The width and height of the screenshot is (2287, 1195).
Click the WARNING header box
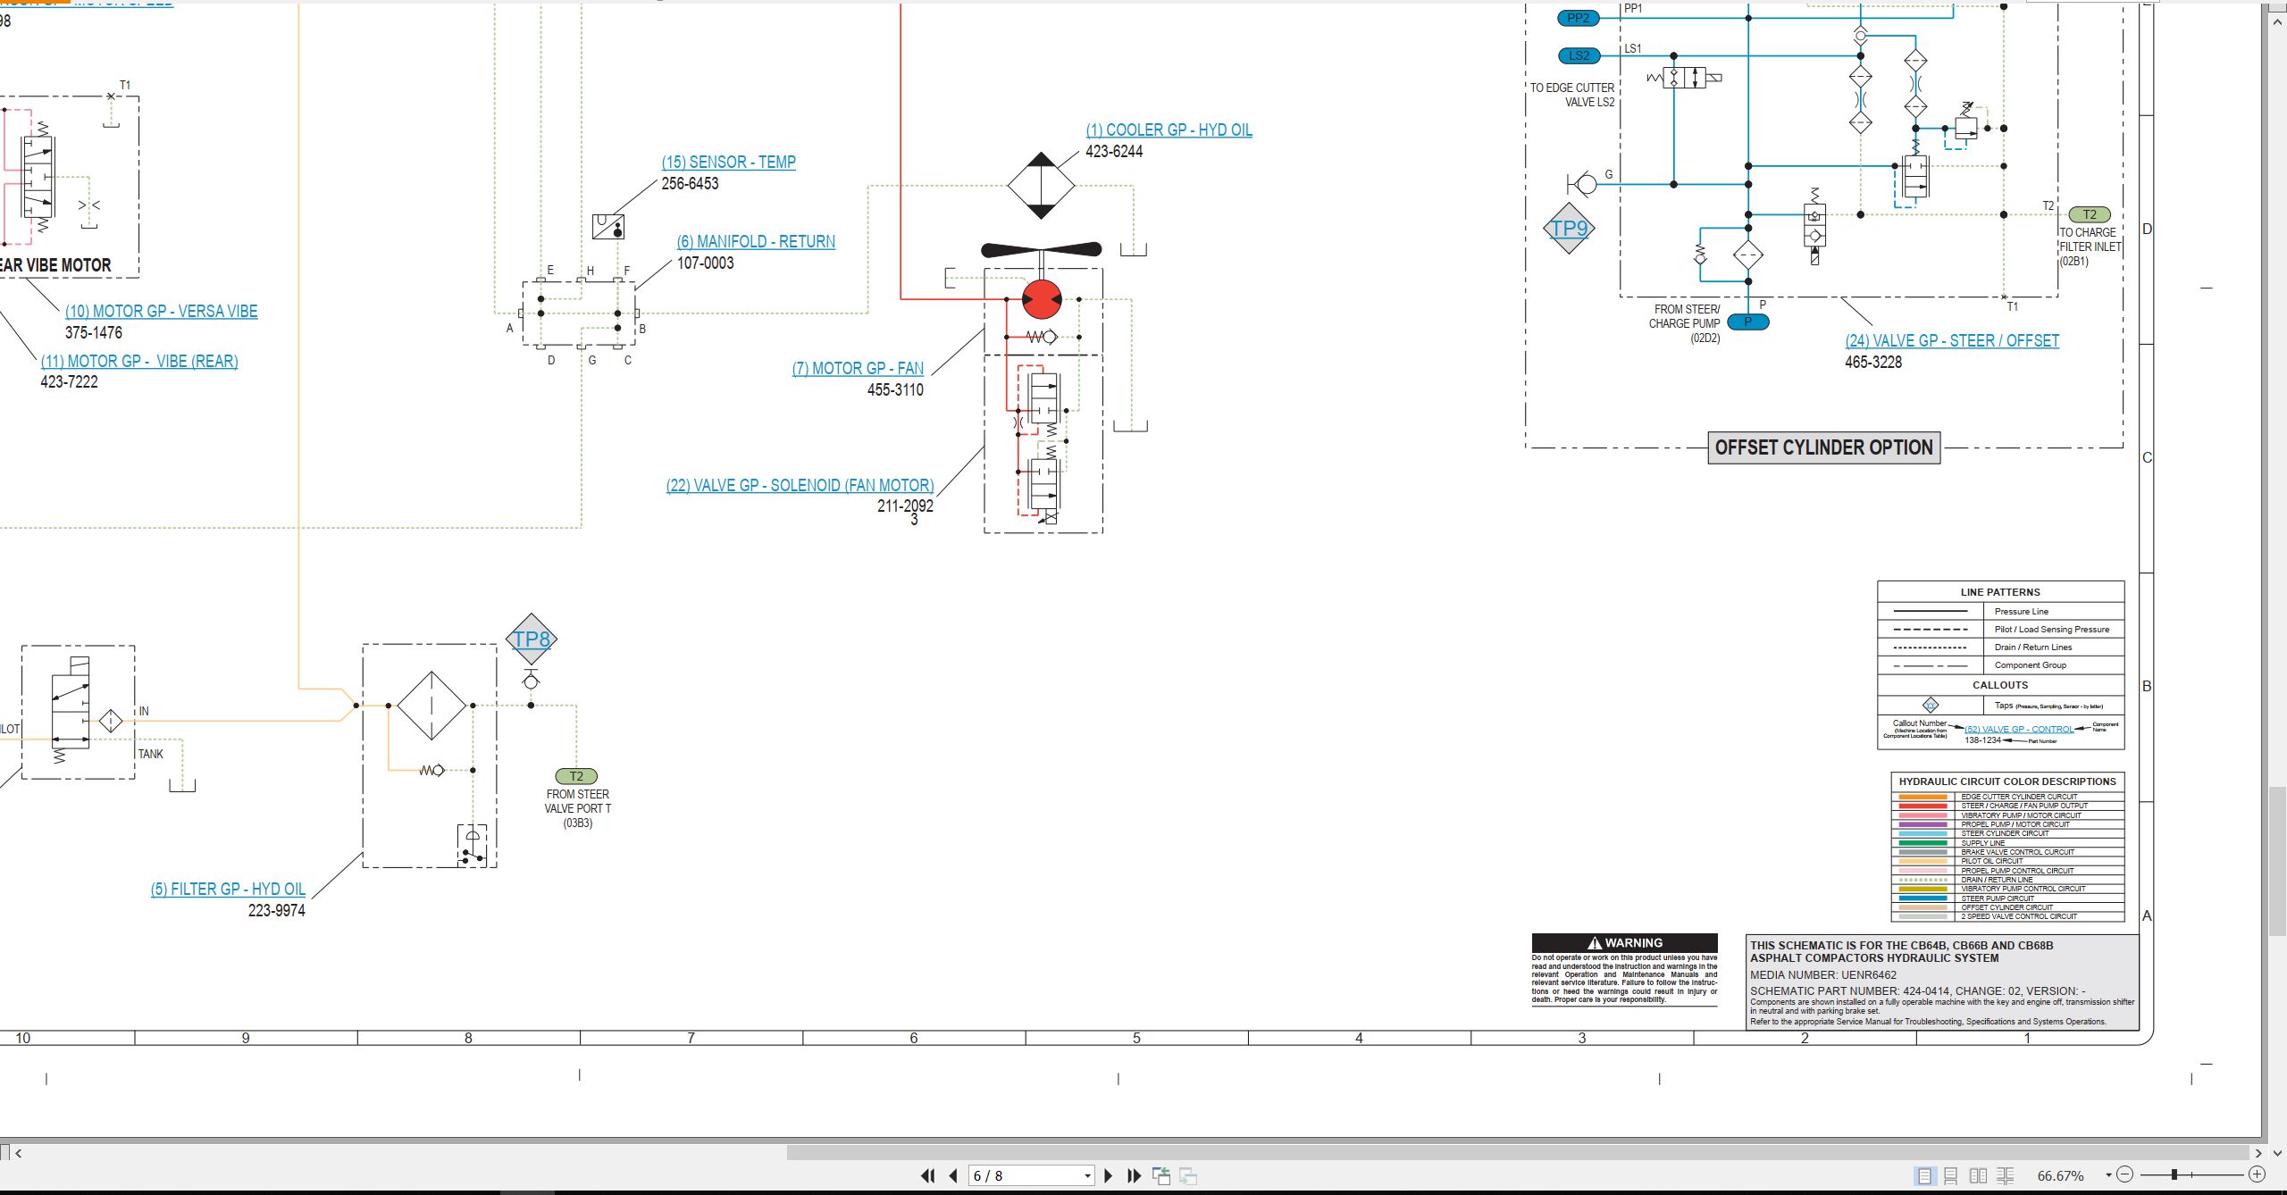[x=1624, y=942]
